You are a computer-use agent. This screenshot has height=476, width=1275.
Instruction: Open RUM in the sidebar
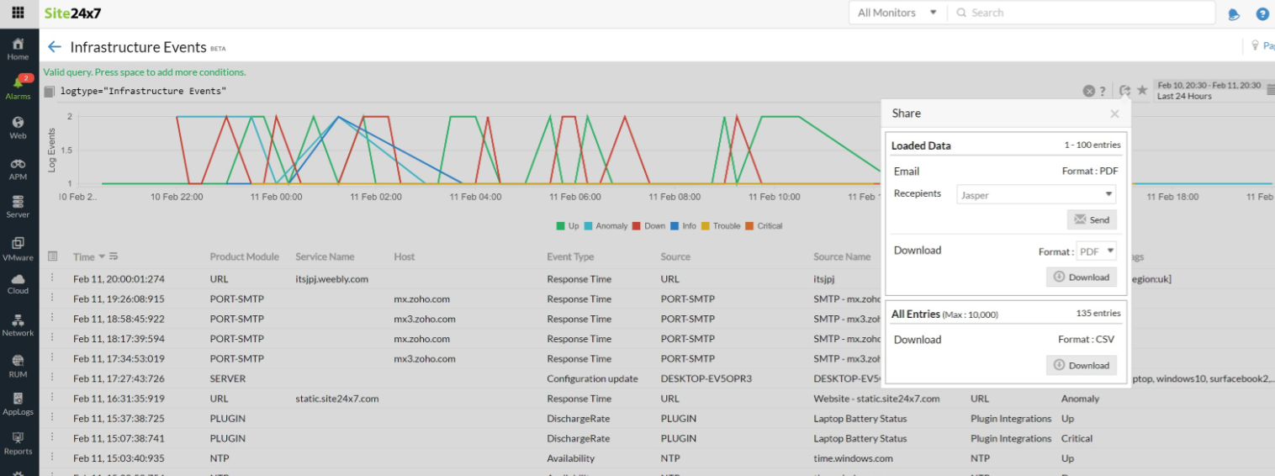pyautogui.click(x=18, y=367)
